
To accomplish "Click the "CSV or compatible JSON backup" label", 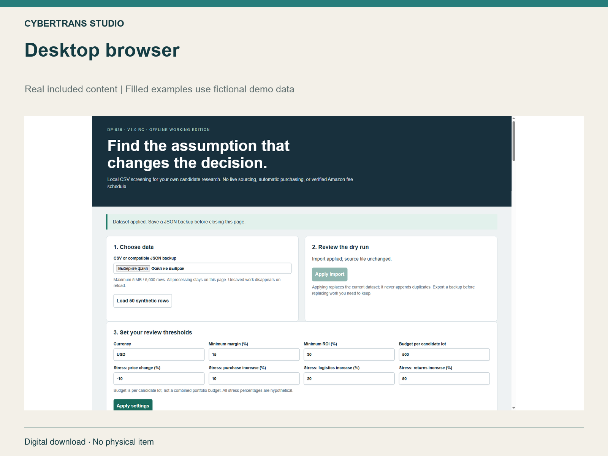I will (x=145, y=258).
